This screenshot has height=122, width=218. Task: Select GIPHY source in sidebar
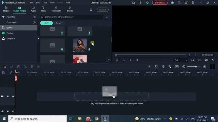click(19, 28)
